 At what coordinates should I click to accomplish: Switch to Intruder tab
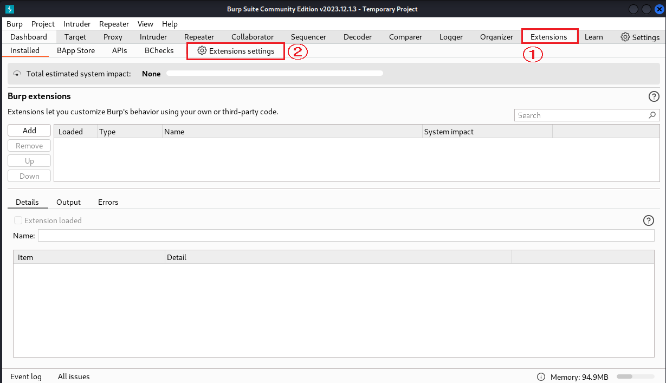pyautogui.click(x=153, y=37)
